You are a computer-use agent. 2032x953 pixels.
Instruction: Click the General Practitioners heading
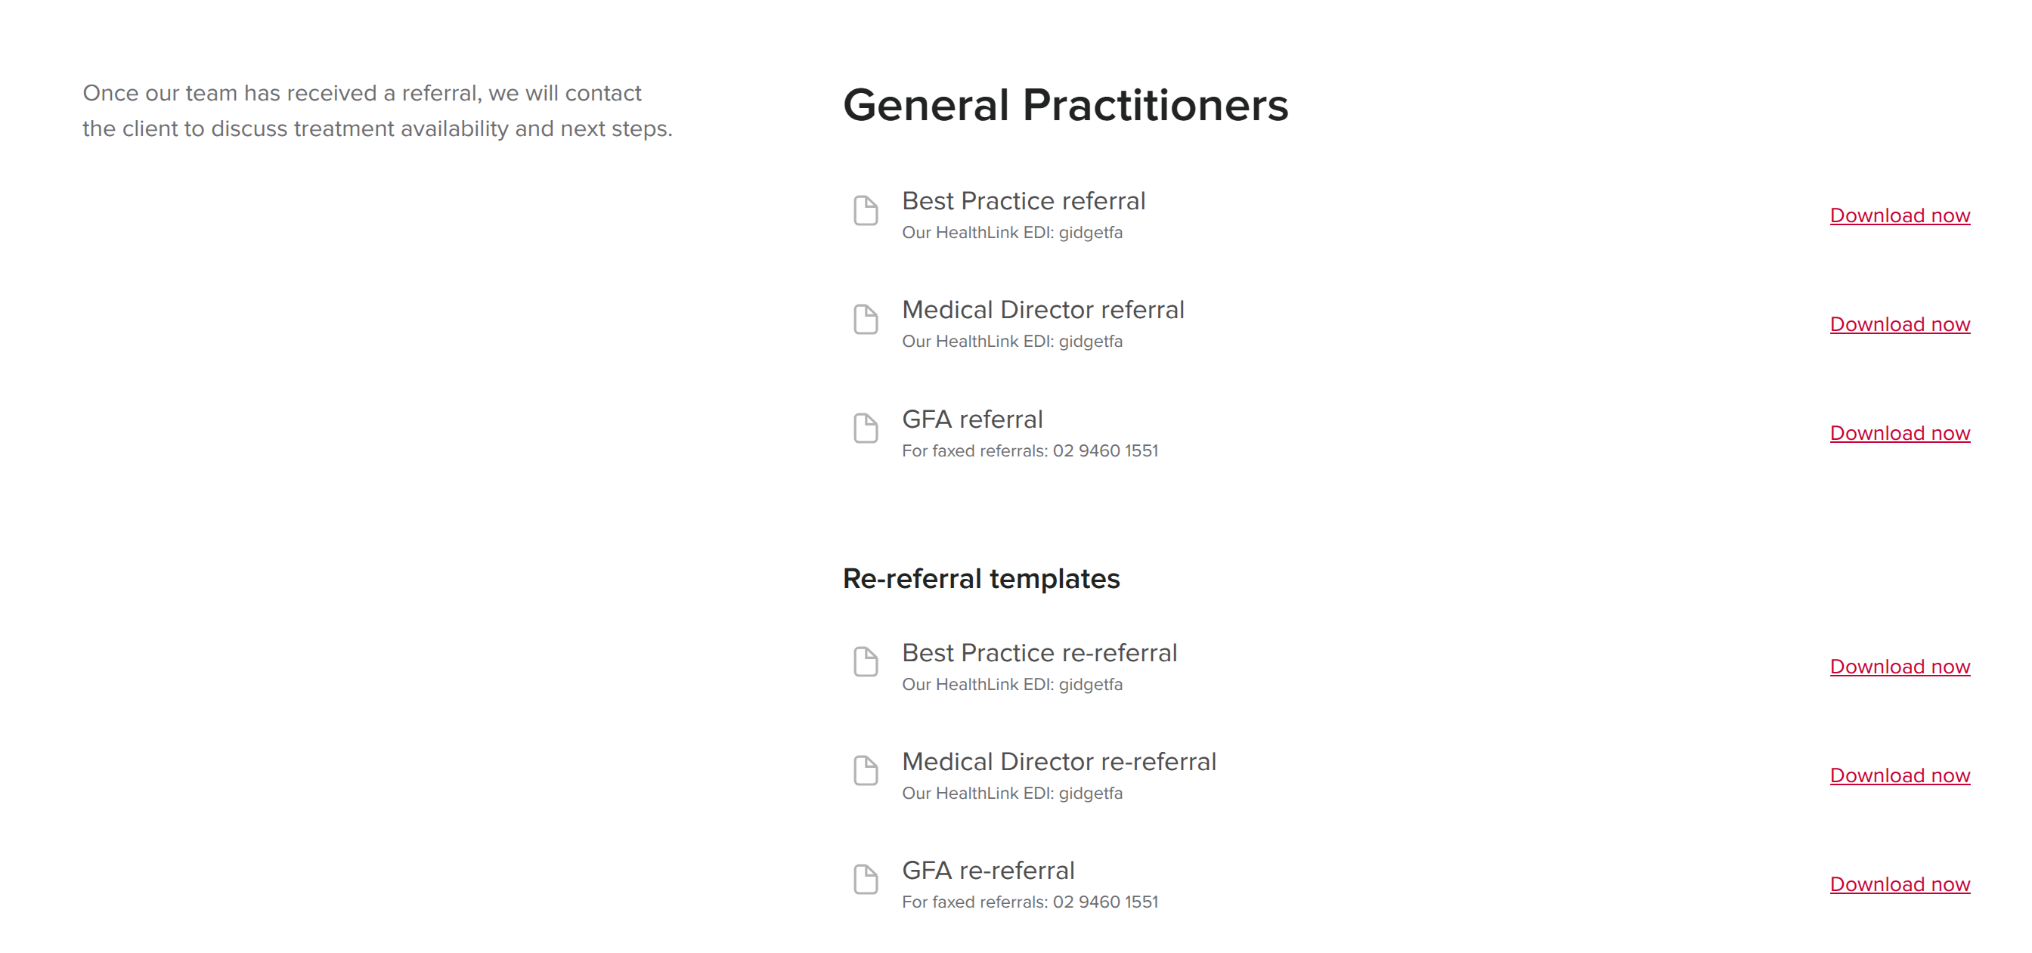click(x=1065, y=105)
